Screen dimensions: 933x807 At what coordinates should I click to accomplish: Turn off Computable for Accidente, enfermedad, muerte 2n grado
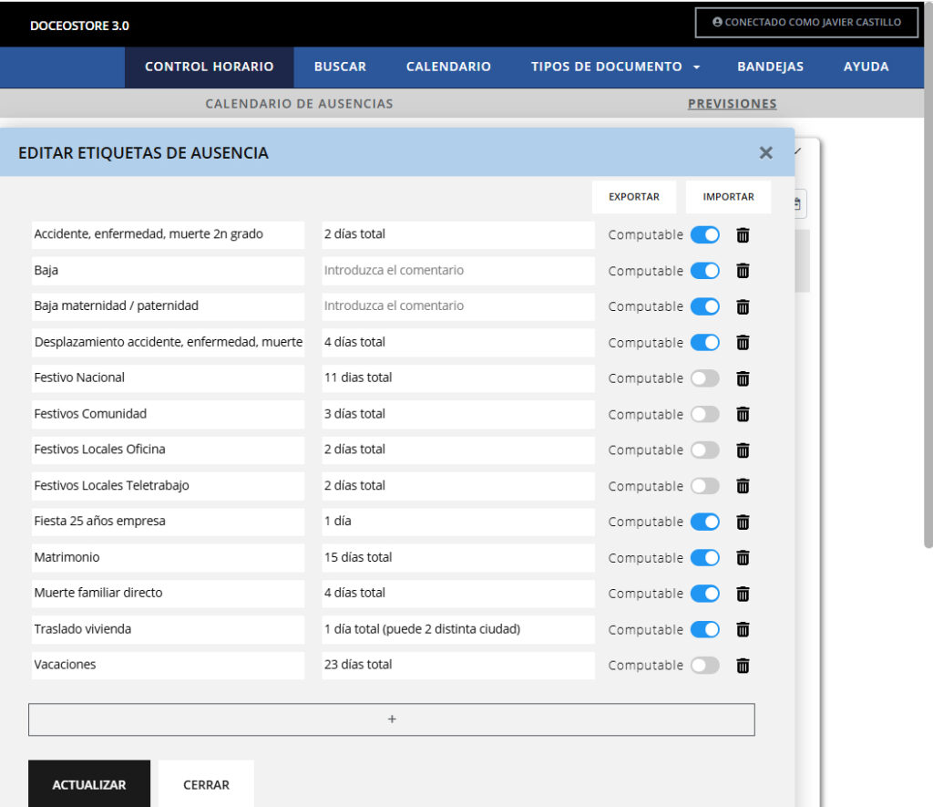coord(705,234)
